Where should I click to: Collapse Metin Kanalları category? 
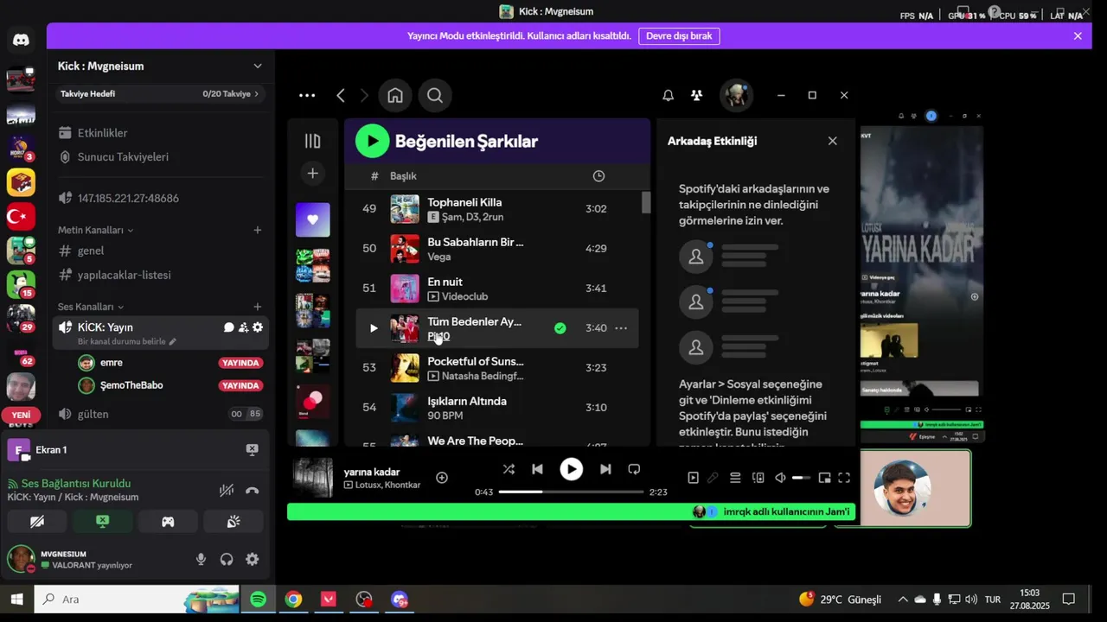pos(96,231)
